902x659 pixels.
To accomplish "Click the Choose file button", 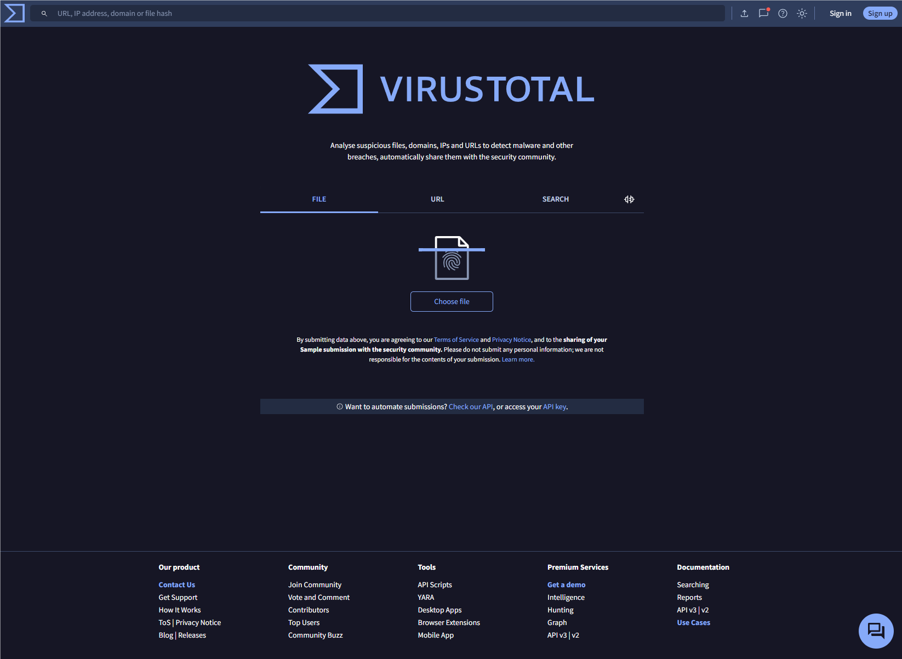I will [x=452, y=302].
